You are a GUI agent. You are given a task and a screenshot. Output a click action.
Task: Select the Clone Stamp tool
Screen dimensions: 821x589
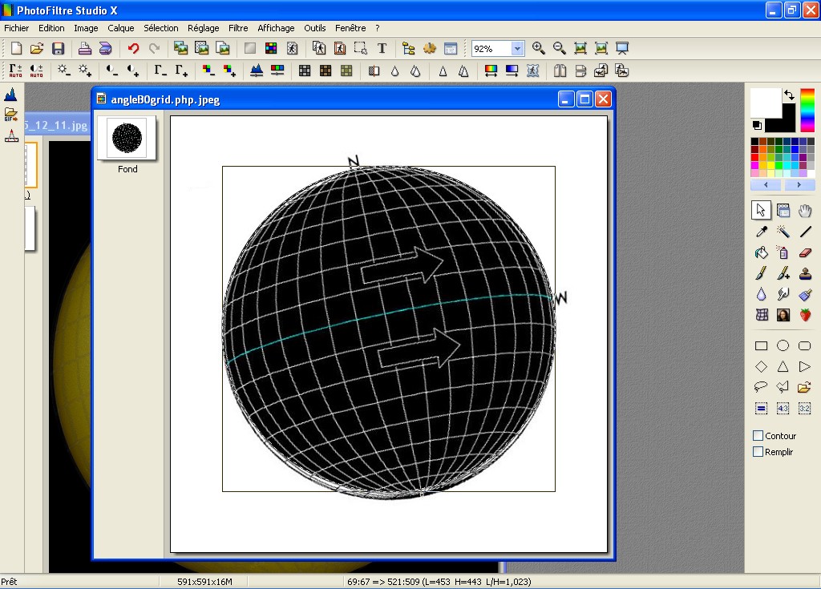[x=805, y=273]
